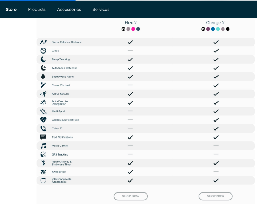The width and height of the screenshot is (257, 204).
Task: Click the heart icon for Continuous Heart Rate
Action: point(43,120)
